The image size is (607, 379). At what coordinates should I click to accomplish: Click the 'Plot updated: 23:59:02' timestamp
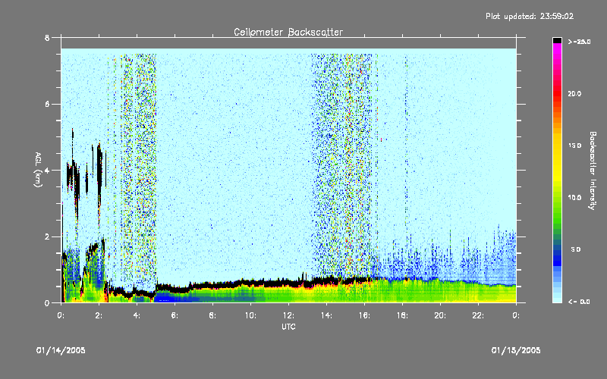530,16
